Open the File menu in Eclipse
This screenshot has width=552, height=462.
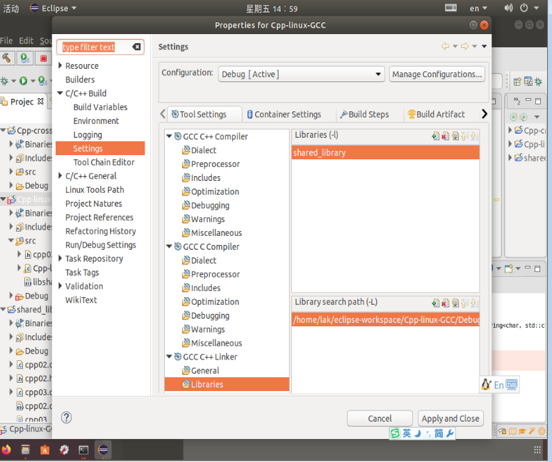(6, 41)
